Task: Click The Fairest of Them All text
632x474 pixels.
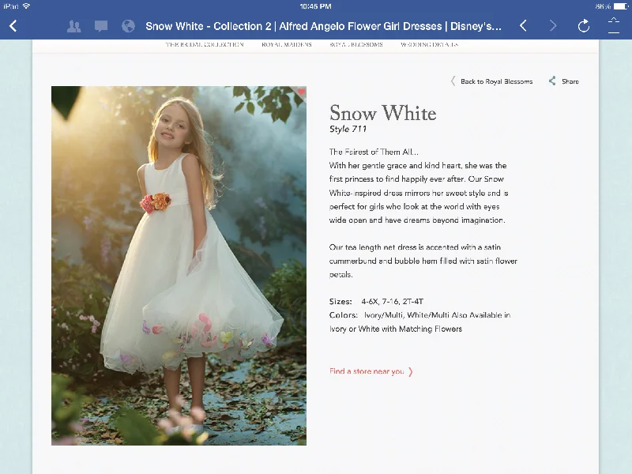Action: pos(374,152)
